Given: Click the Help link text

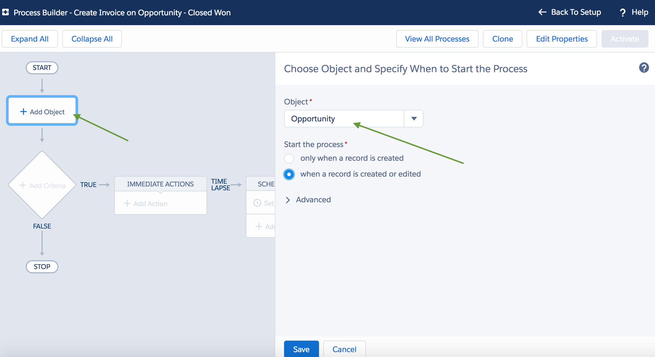Looking at the screenshot, I should pyautogui.click(x=640, y=12).
